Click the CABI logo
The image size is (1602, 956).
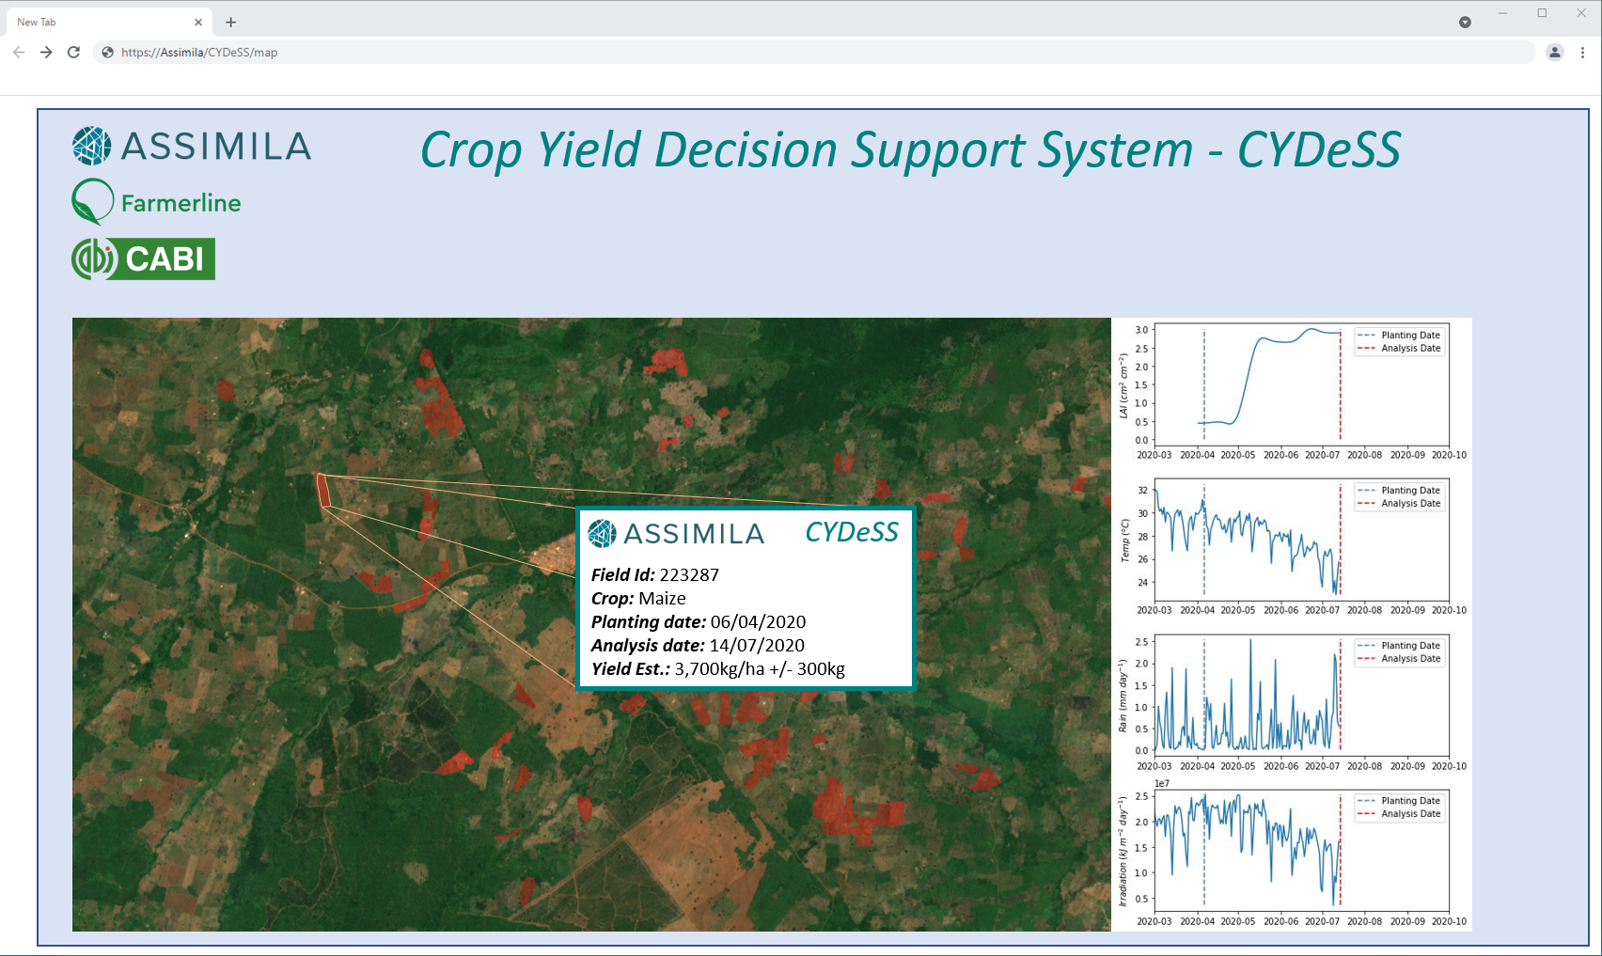coord(144,259)
